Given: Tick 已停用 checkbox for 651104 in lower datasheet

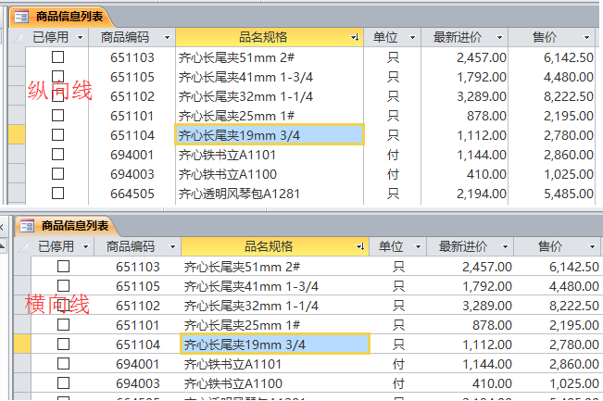Looking at the screenshot, I should (64, 345).
